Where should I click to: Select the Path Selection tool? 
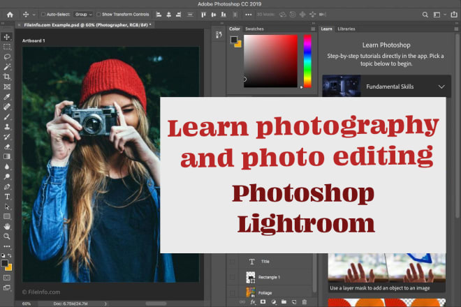point(7,207)
